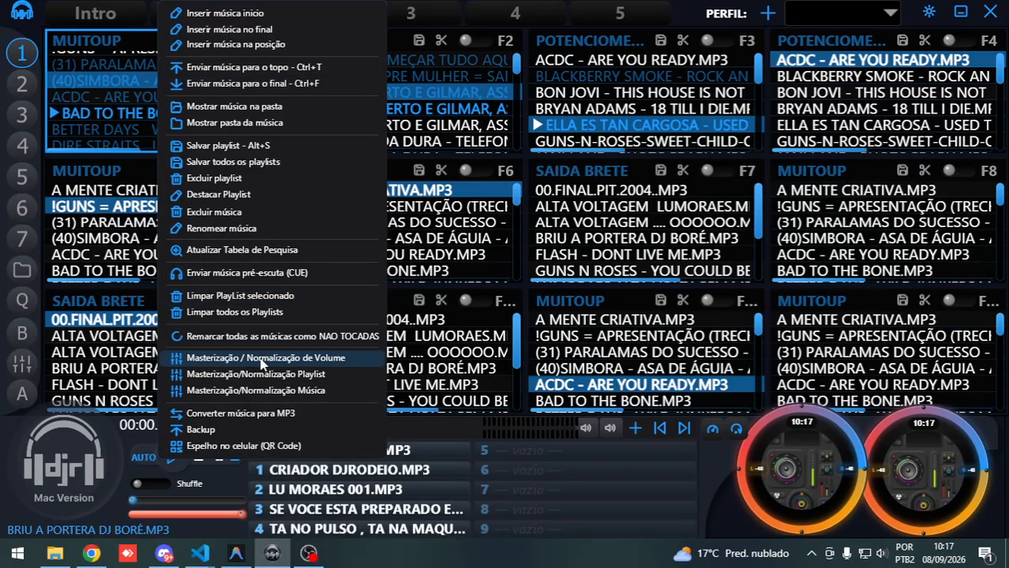Viewport: 1009px width, 568px height.
Task: Open the folder icon in the left sidebar
Action: pyautogui.click(x=22, y=270)
